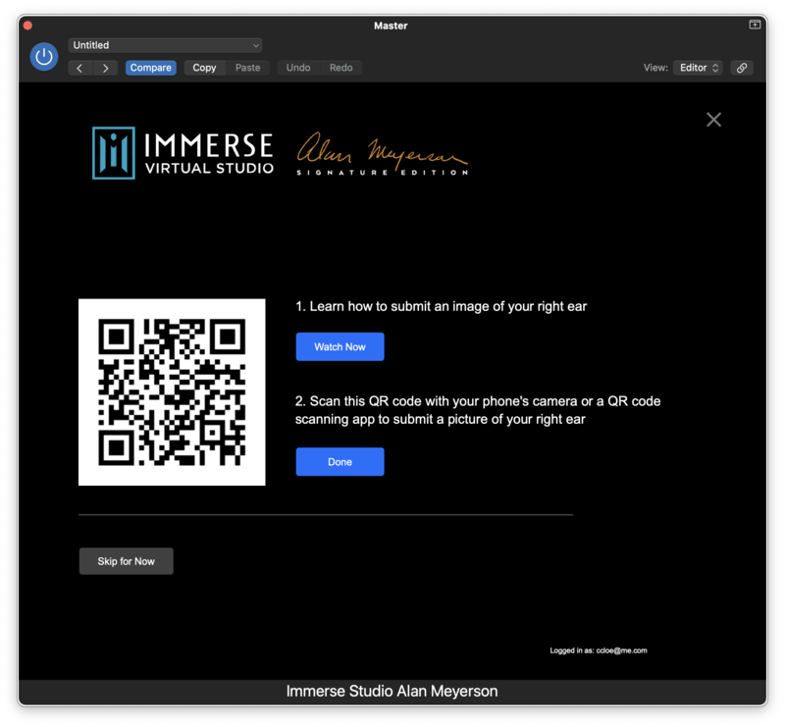The width and height of the screenshot is (785, 727).
Task: Close the ear image setup overlay
Action: (x=713, y=120)
